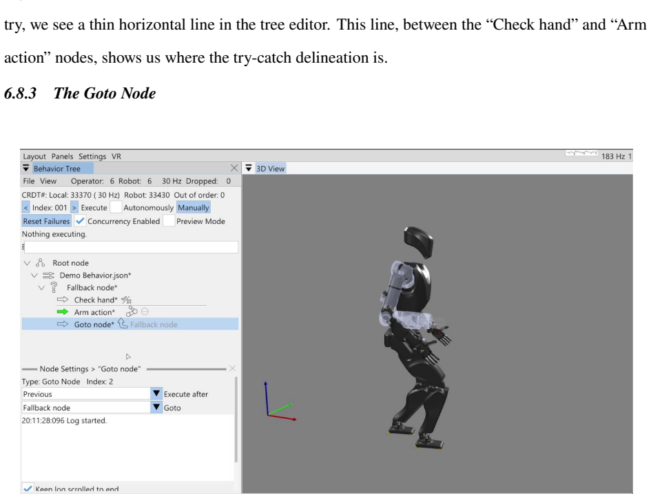This screenshot has height=498, width=651.
Task: Click the 183 Hz readout
Action: coord(613,156)
